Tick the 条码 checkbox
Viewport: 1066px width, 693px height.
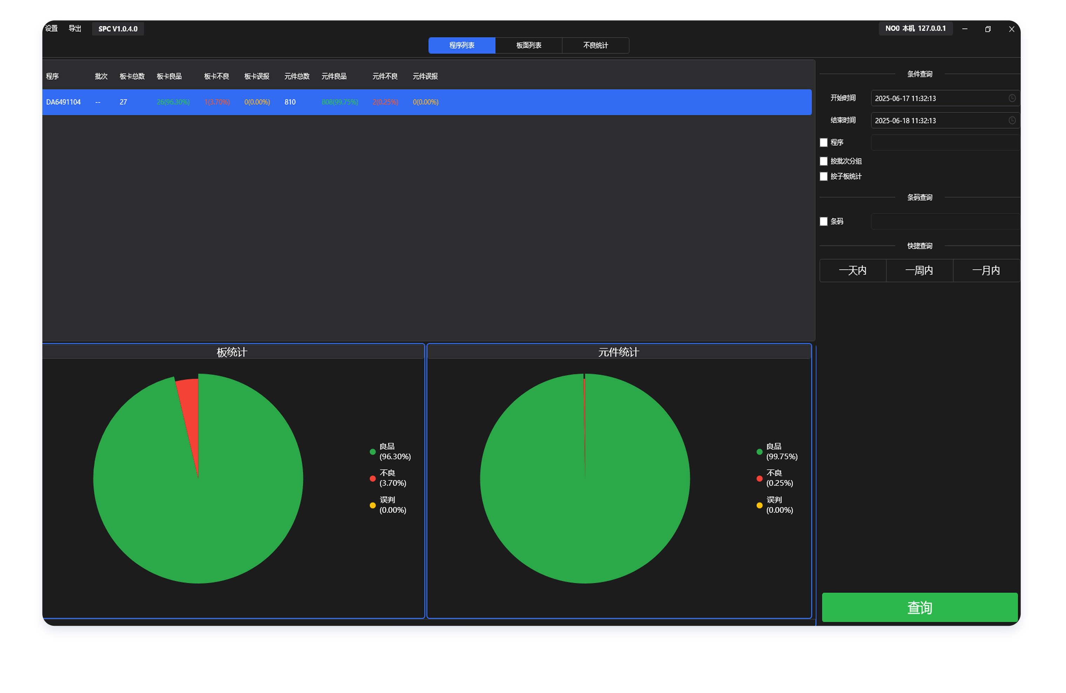pos(823,221)
